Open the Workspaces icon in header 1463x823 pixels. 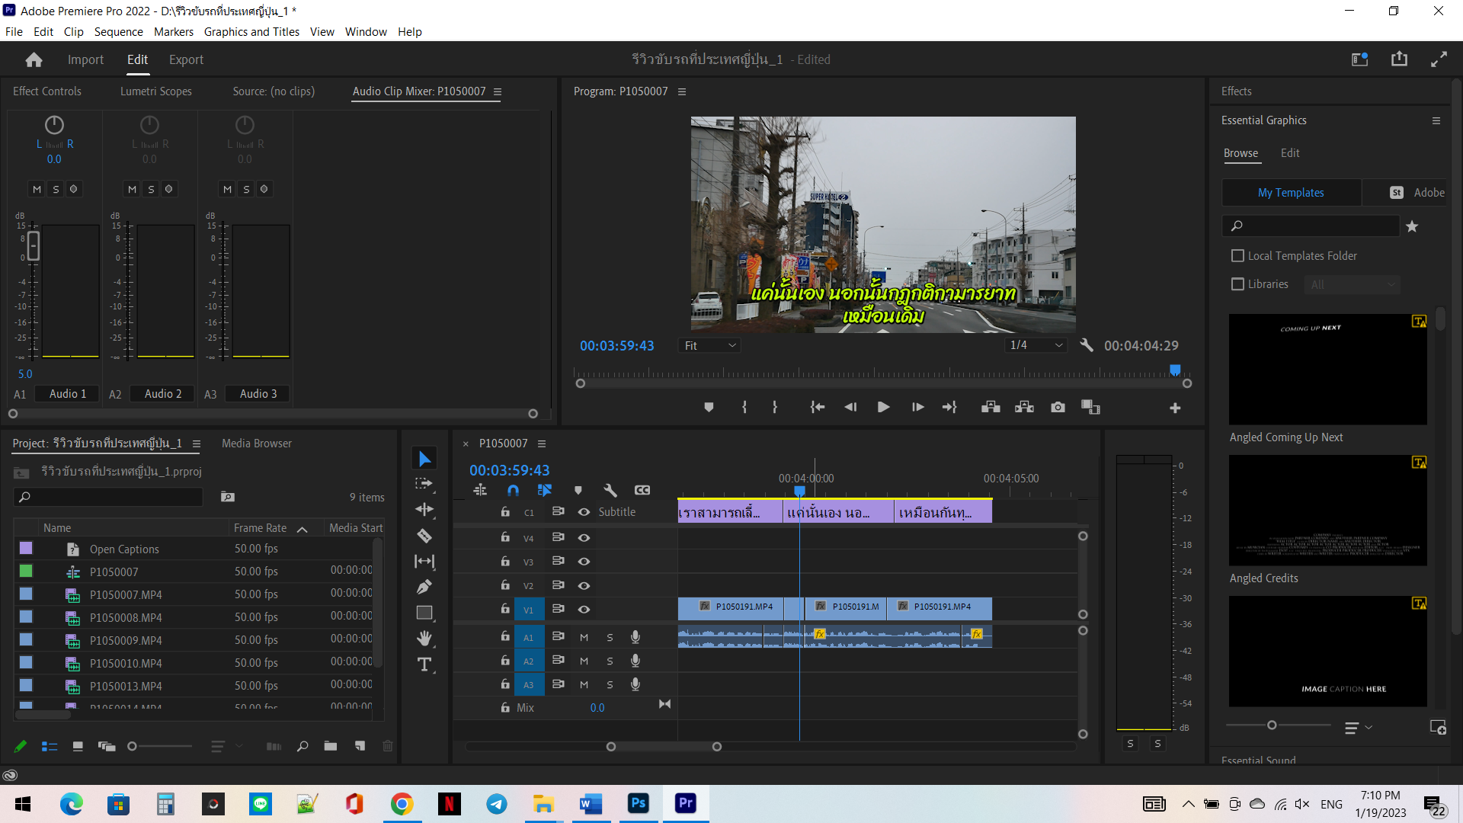[1360, 59]
